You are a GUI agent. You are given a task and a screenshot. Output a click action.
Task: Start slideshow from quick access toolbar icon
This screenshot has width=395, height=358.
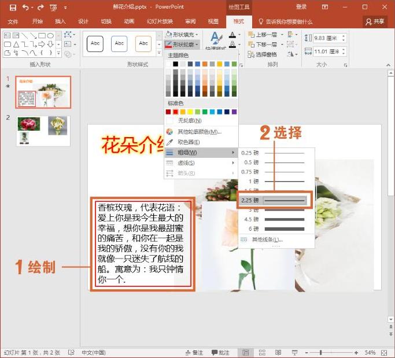53,8
